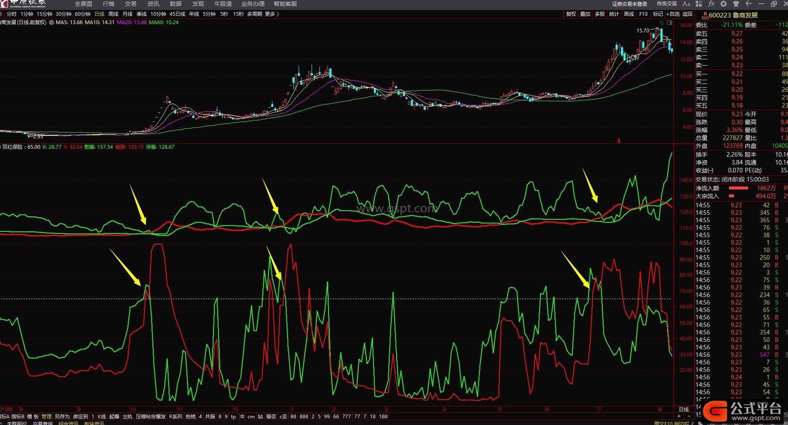Select K线 indicator tab
This screenshot has width=788, height=425.
(x=102, y=416)
